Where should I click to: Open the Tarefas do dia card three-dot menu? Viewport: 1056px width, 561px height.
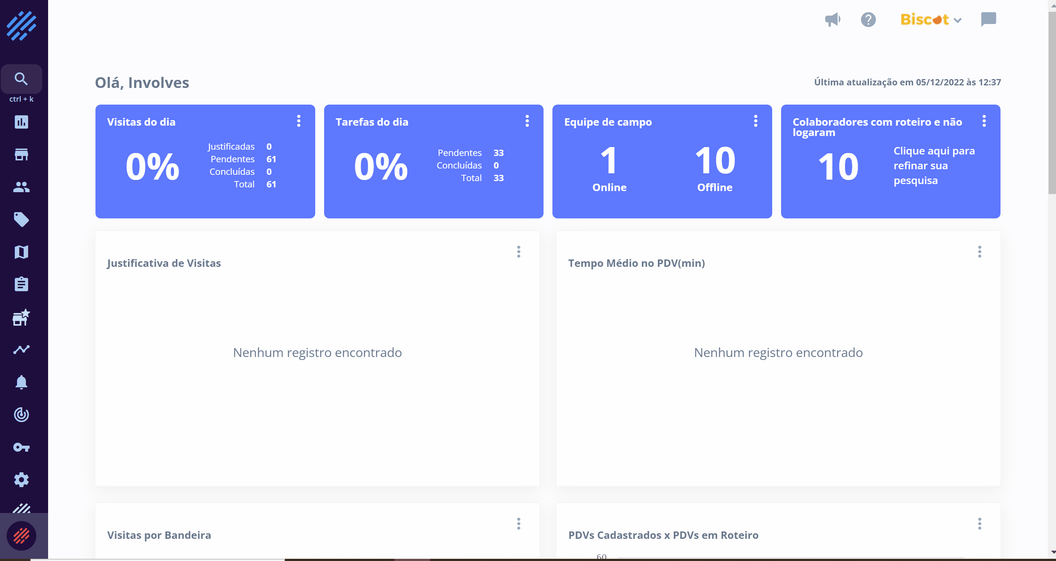527,121
